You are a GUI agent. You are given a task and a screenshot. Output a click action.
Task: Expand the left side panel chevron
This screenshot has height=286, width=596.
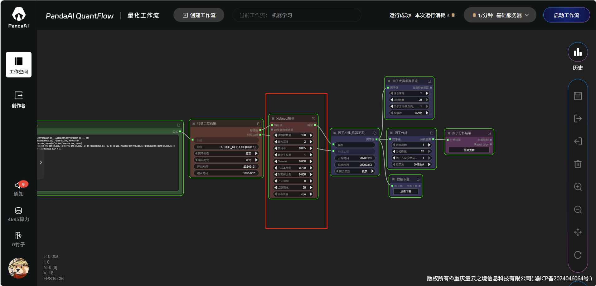pyautogui.click(x=41, y=162)
